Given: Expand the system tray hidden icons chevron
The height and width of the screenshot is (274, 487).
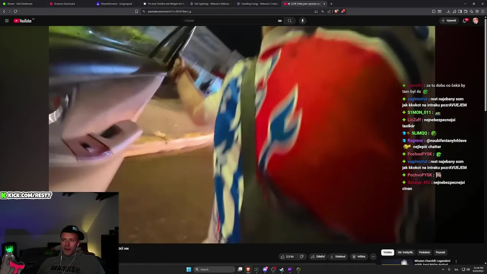Looking at the screenshot, I should pyautogui.click(x=443, y=269).
